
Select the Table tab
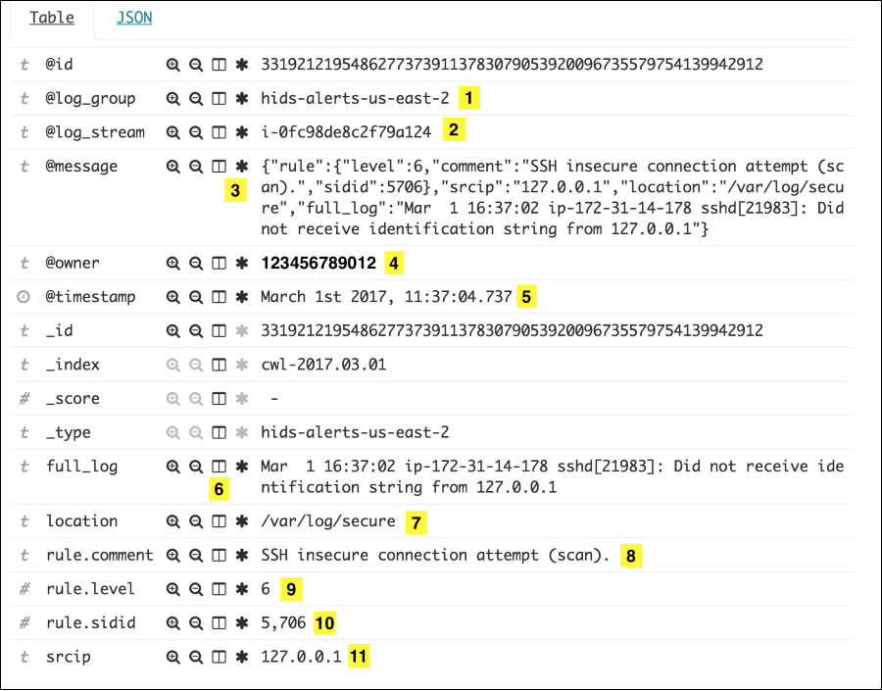click(x=51, y=17)
